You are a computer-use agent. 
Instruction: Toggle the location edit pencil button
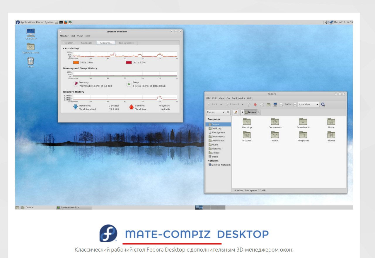(x=235, y=112)
